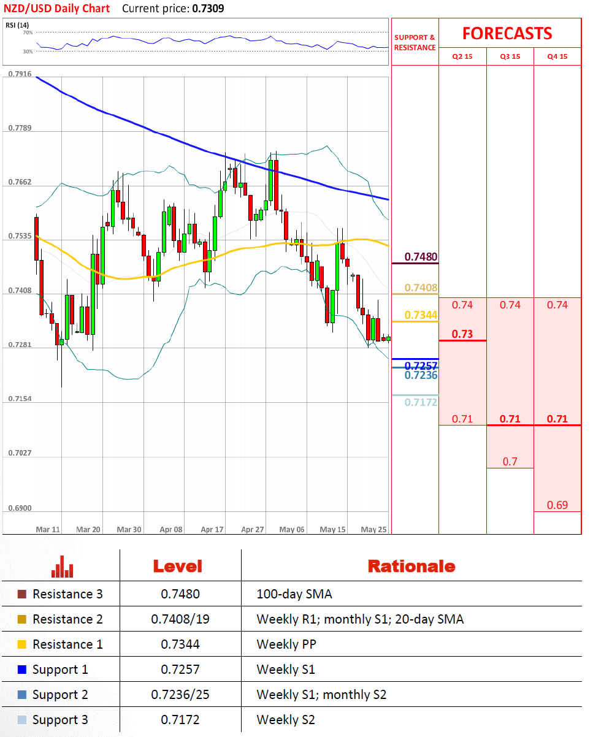Click the Support 1 blue color swatch
This screenshot has width=593, height=737.
pyautogui.click(x=22, y=670)
